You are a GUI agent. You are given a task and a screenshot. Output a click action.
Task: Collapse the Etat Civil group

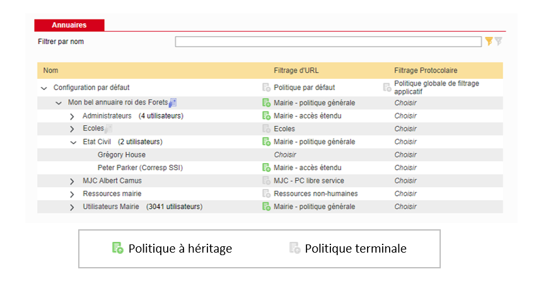coord(72,142)
